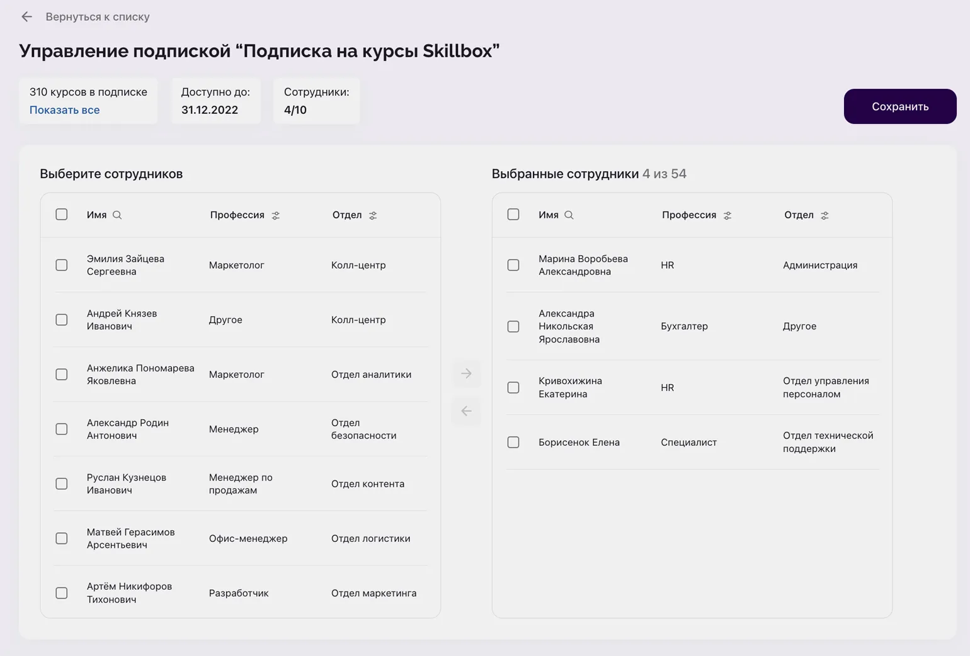
Task: Go back via Вернуться к списку
Action: pos(98,17)
